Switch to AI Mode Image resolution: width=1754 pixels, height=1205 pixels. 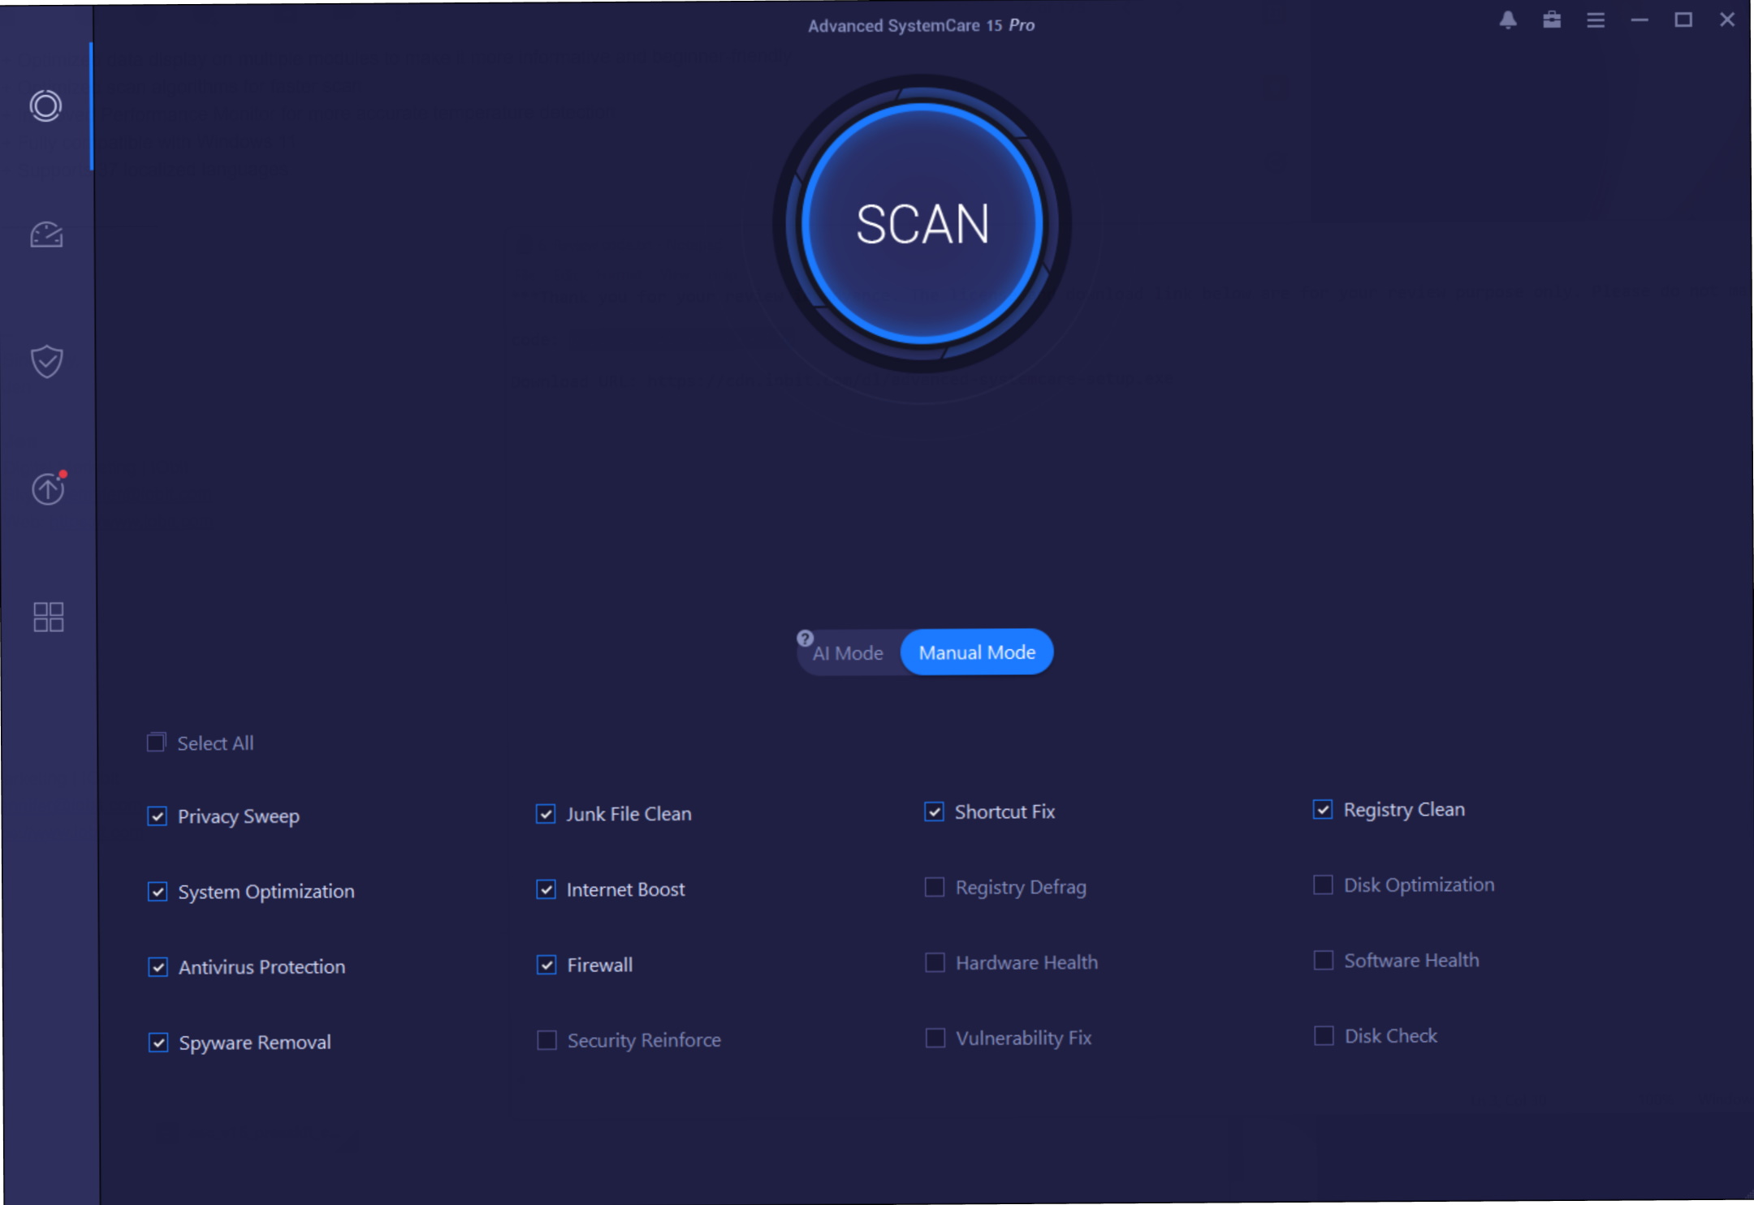(846, 652)
